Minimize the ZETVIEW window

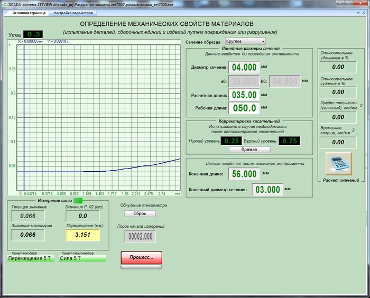(x=340, y=3)
